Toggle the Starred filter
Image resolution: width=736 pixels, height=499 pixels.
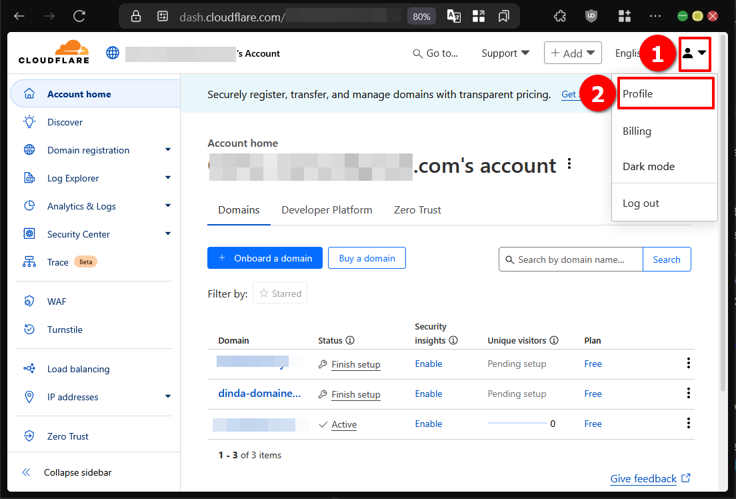pos(280,294)
